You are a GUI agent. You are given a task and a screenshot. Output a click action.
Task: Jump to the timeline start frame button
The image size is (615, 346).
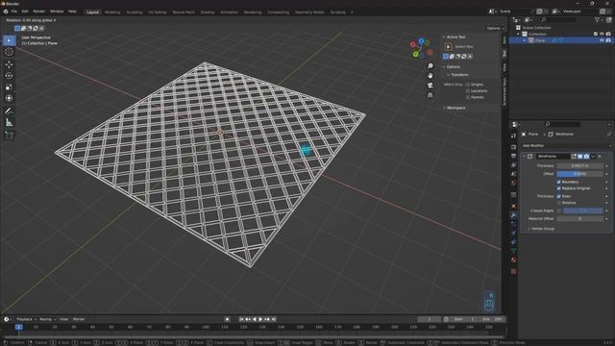coord(241,319)
